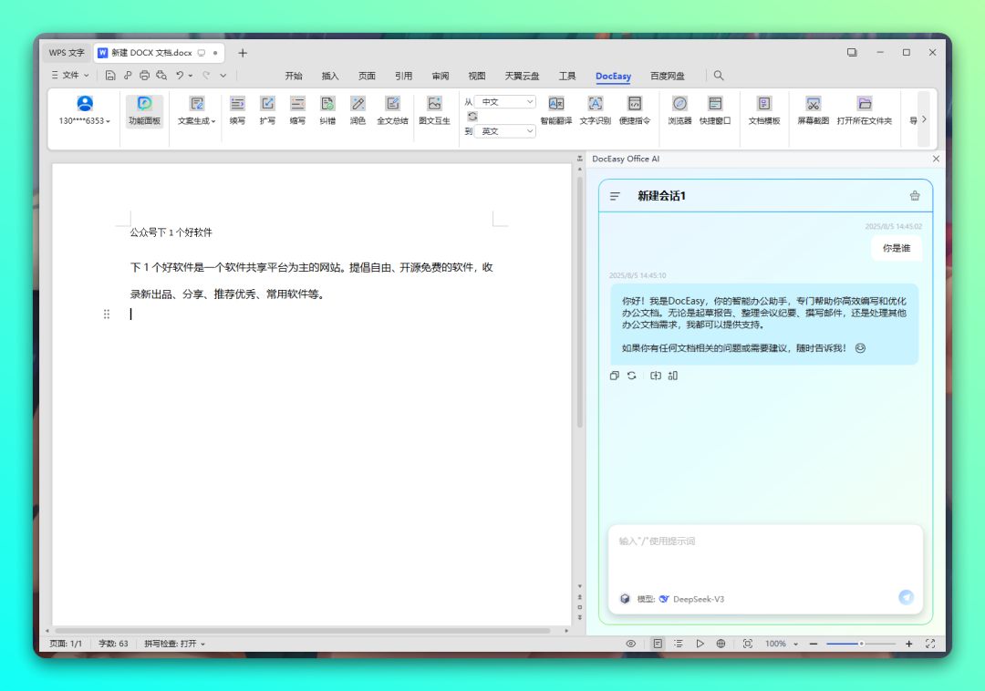Switch to the 开始 ribbon tab
The width and height of the screenshot is (985, 691).
coord(293,76)
